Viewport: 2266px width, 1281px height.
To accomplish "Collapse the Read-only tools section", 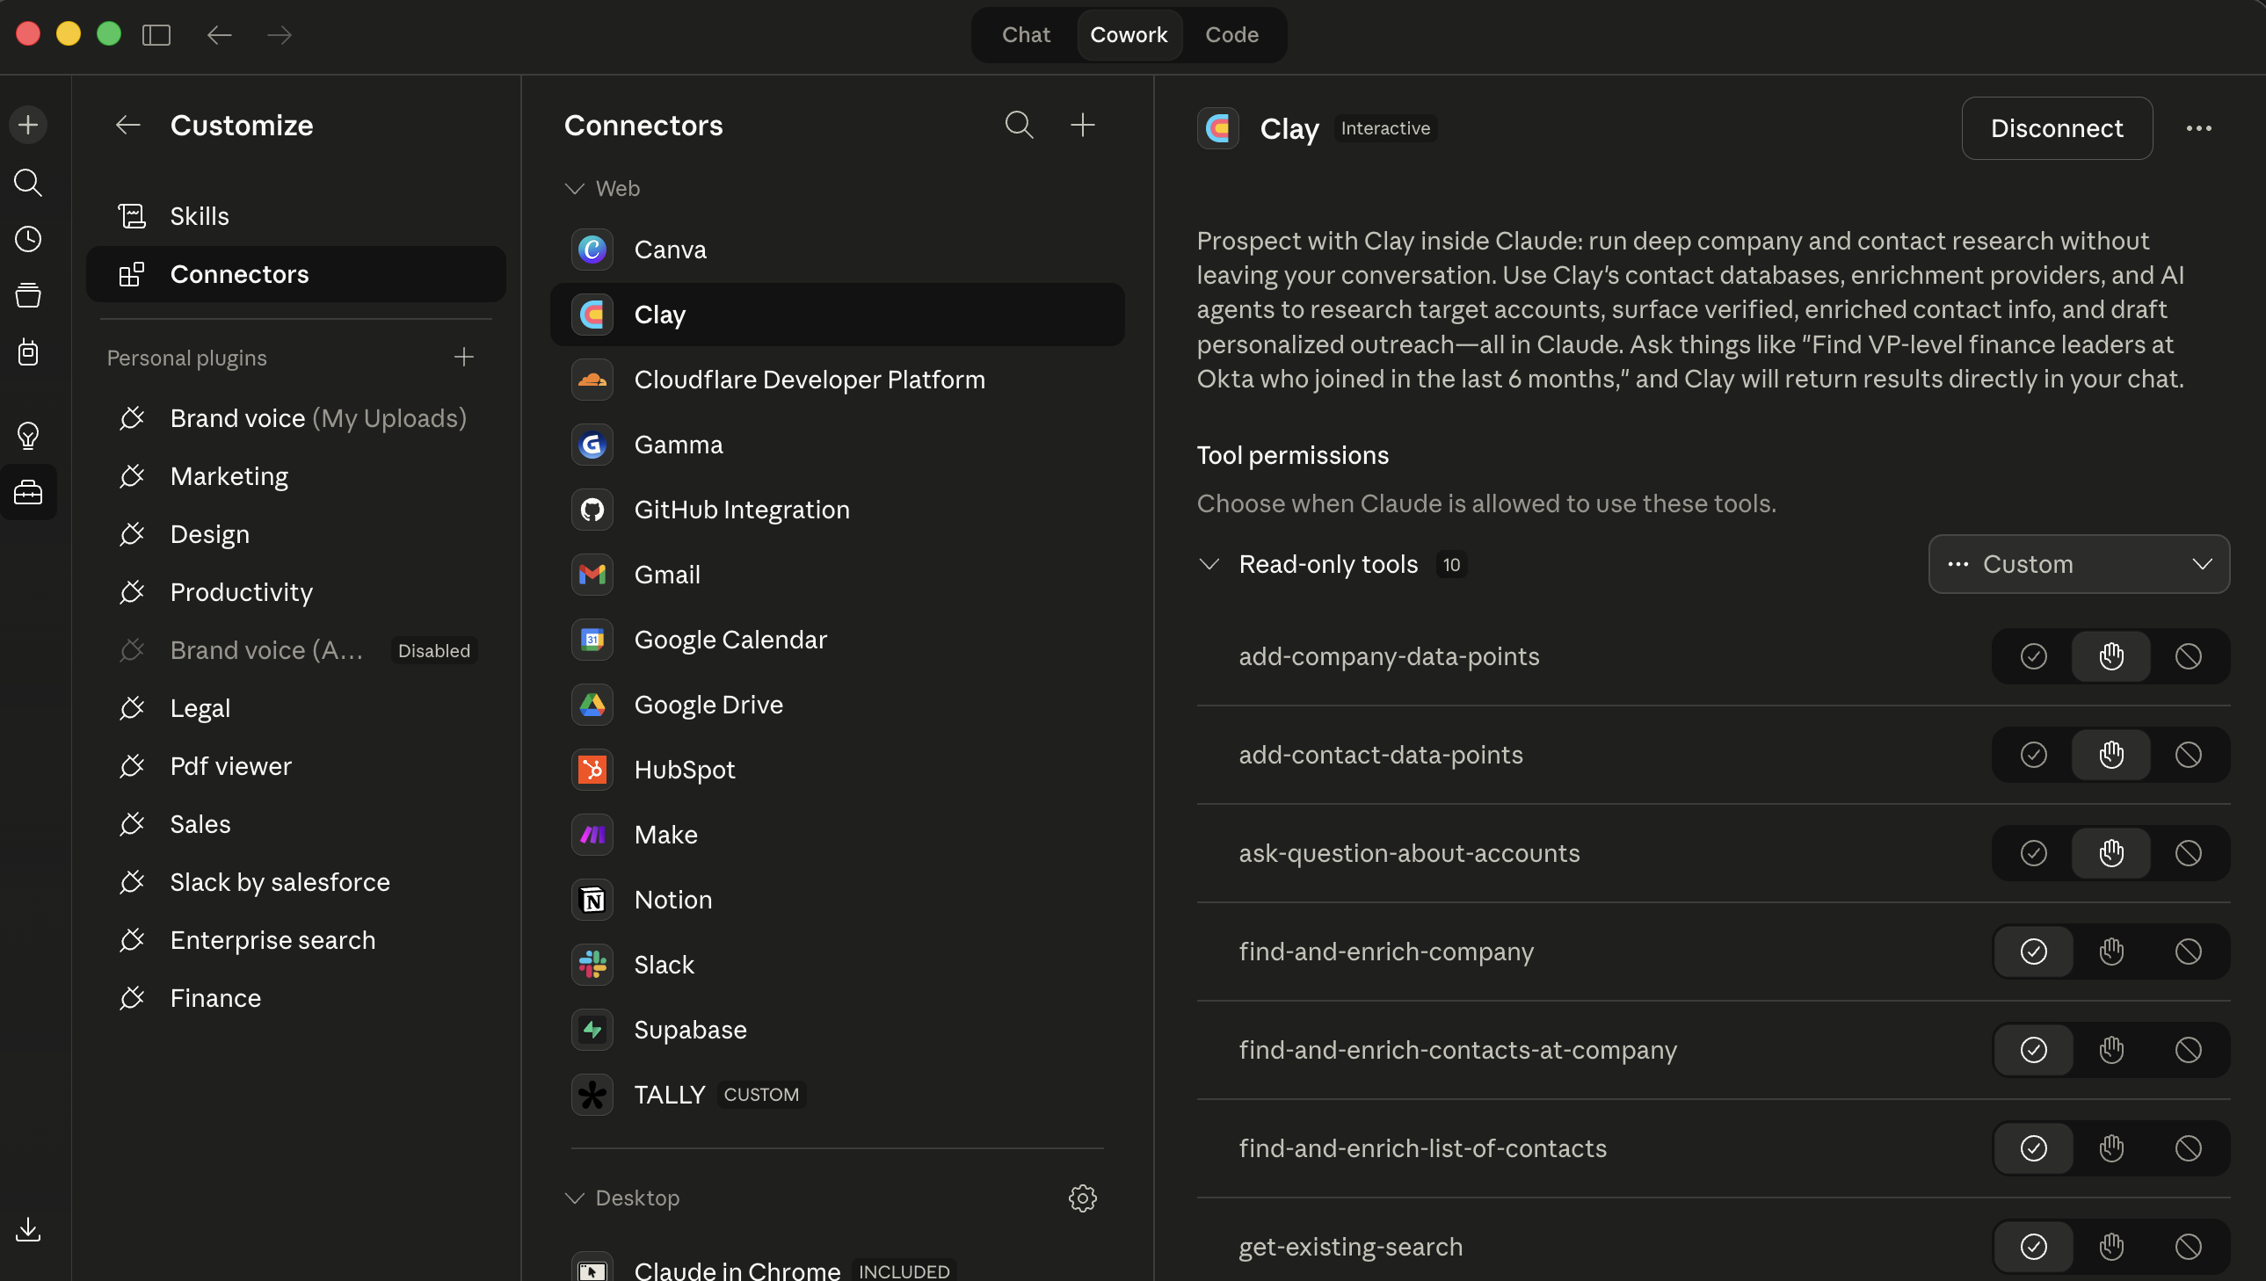I will pyautogui.click(x=1209, y=564).
